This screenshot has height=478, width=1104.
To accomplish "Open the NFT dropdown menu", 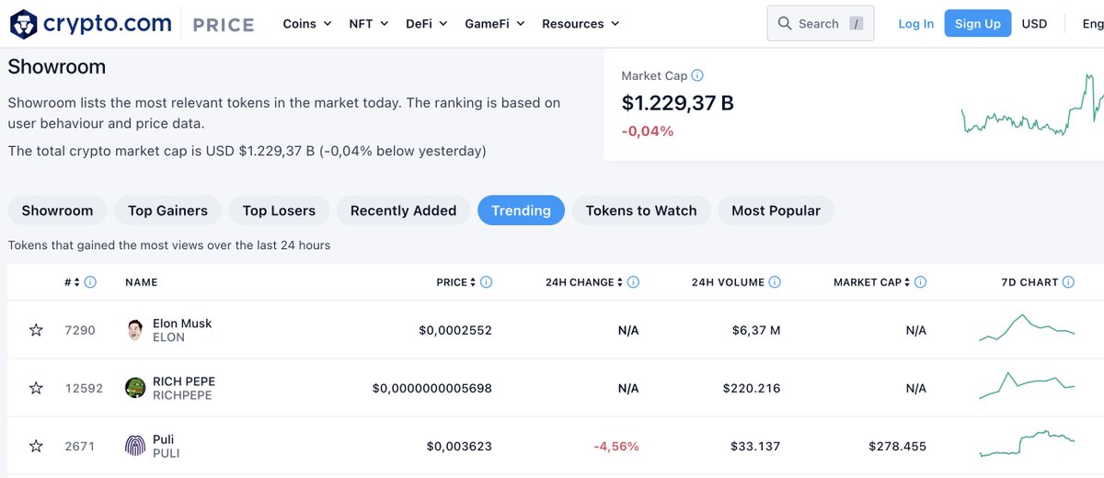I will tap(369, 24).
